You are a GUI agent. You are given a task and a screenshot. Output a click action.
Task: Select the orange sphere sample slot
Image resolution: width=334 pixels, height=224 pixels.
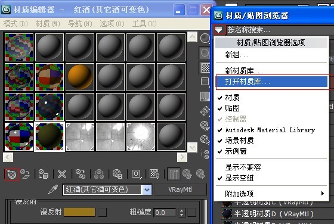tap(80, 77)
